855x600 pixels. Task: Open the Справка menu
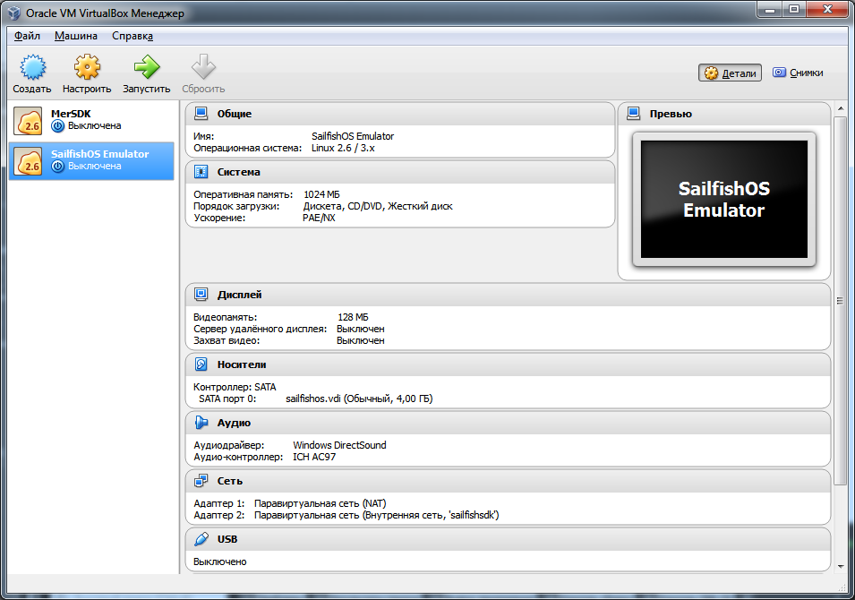click(x=133, y=36)
